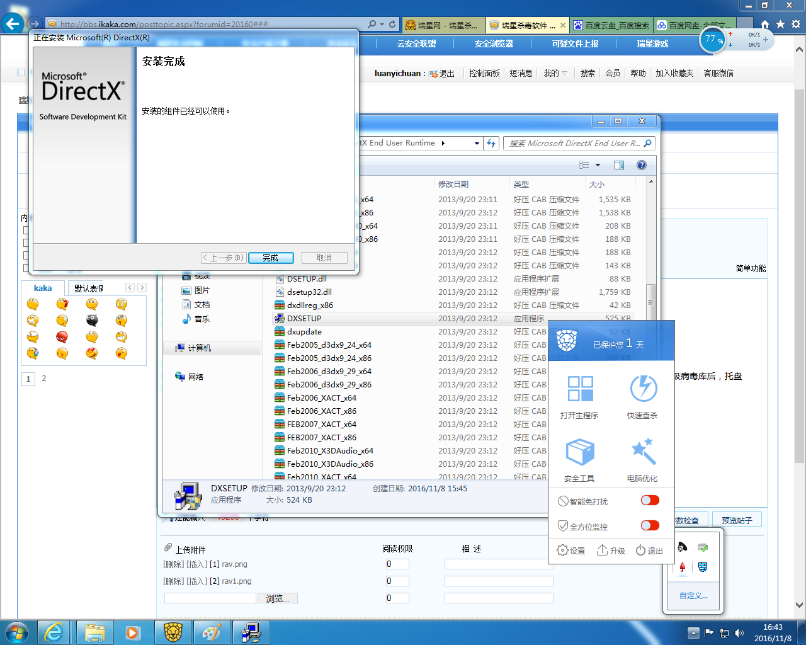Open 云安全联盟 nav menu item
The width and height of the screenshot is (806, 645).
point(417,44)
